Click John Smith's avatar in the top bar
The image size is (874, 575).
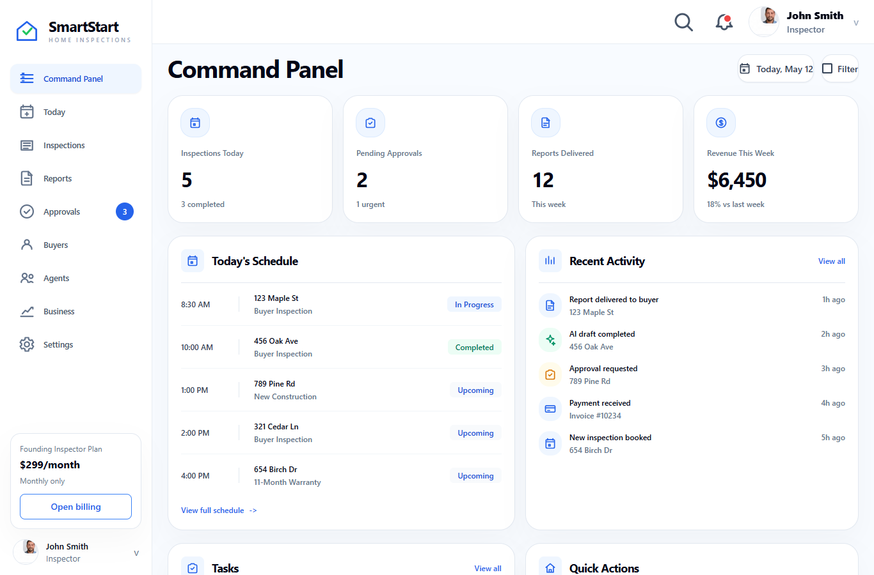764,22
